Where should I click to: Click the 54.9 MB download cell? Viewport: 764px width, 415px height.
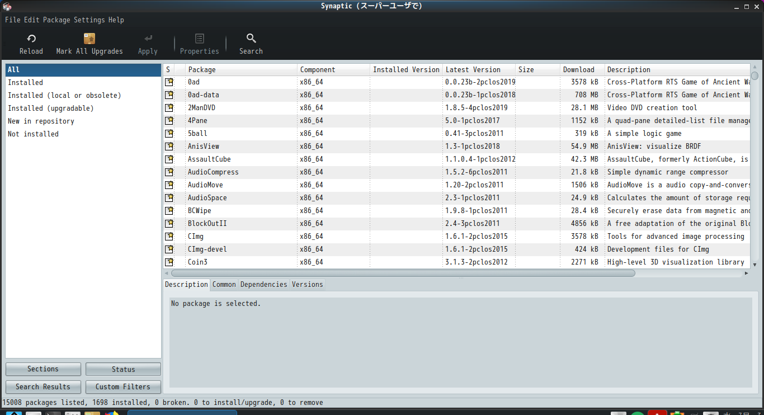[x=584, y=146]
